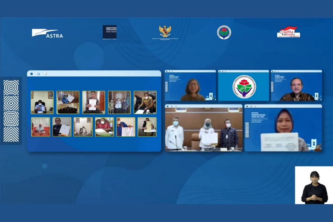The width and height of the screenshot is (333, 222).
Task: Select thumbnail of person holding yellow paper over face
Action: click(147, 127)
